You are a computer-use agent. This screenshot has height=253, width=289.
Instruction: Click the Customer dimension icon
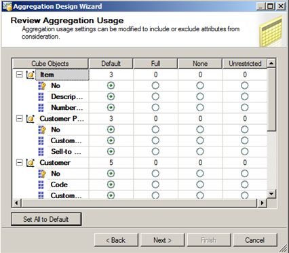(x=30, y=163)
